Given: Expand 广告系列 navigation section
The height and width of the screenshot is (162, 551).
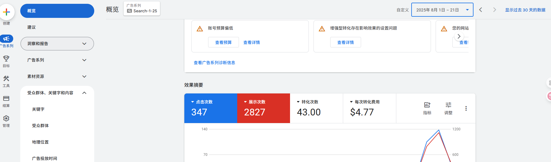Looking at the screenshot, I should coord(57,60).
